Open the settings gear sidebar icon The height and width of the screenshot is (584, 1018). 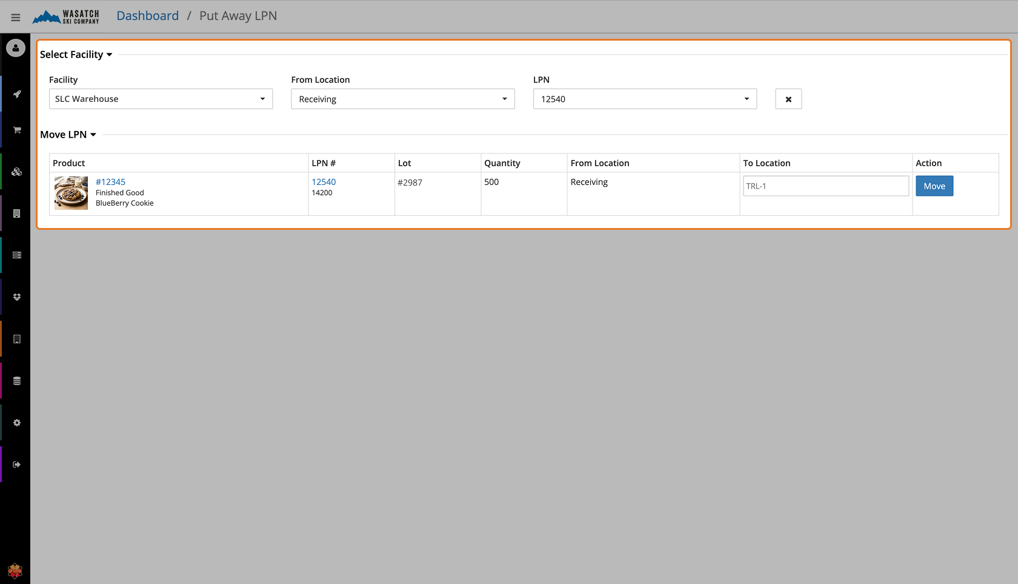point(17,423)
